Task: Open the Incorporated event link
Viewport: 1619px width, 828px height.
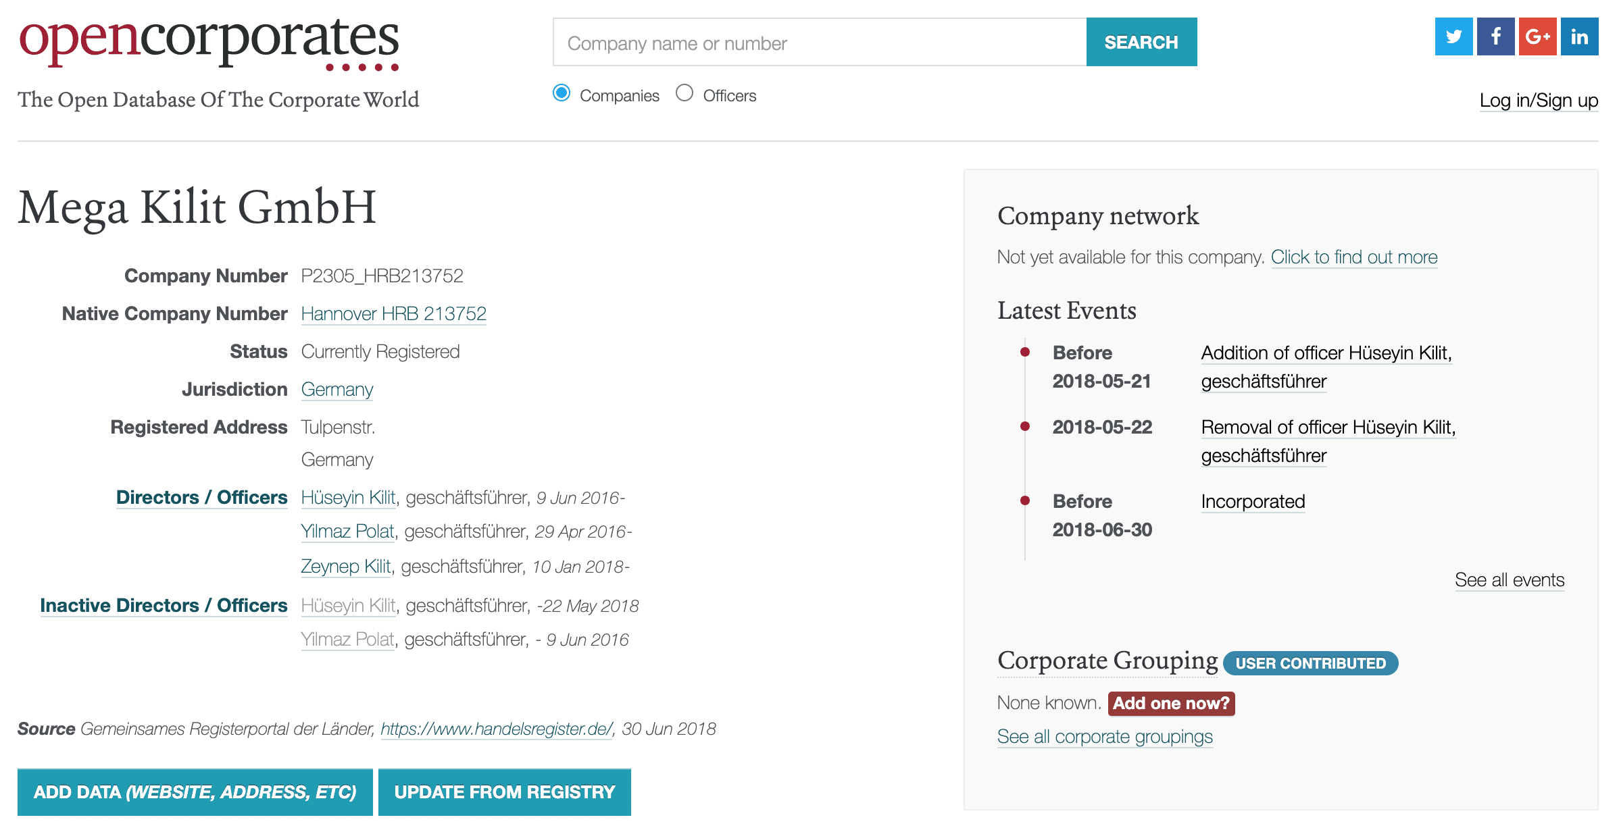Action: click(1253, 502)
